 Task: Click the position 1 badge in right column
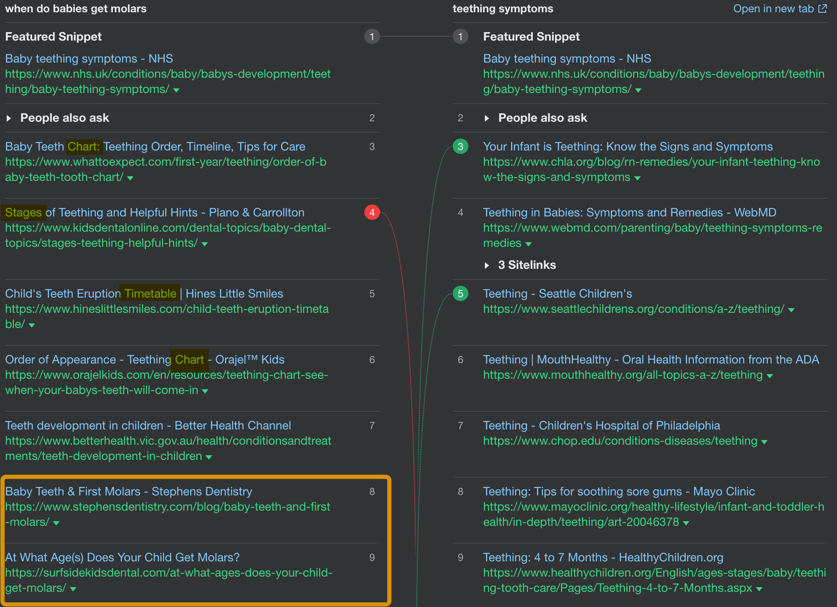click(460, 37)
